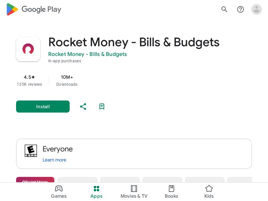Image resolution: width=268 pixels, height=201 pixels.
Task: Switch to the Apps tab
Action: 96,192
